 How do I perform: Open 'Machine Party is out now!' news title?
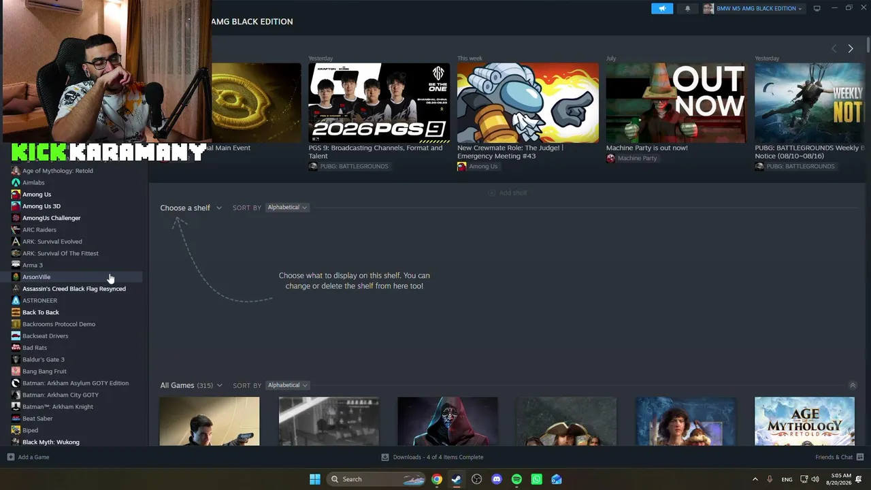point(647,148)
